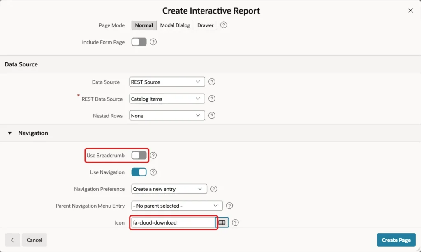Open help for Use Breadcrumb
Viewport: 421px width, 252px height.
(153, 156)
